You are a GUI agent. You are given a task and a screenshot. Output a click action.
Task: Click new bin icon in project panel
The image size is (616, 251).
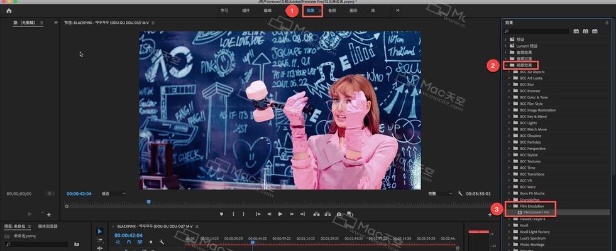click(x=77, y=244)
